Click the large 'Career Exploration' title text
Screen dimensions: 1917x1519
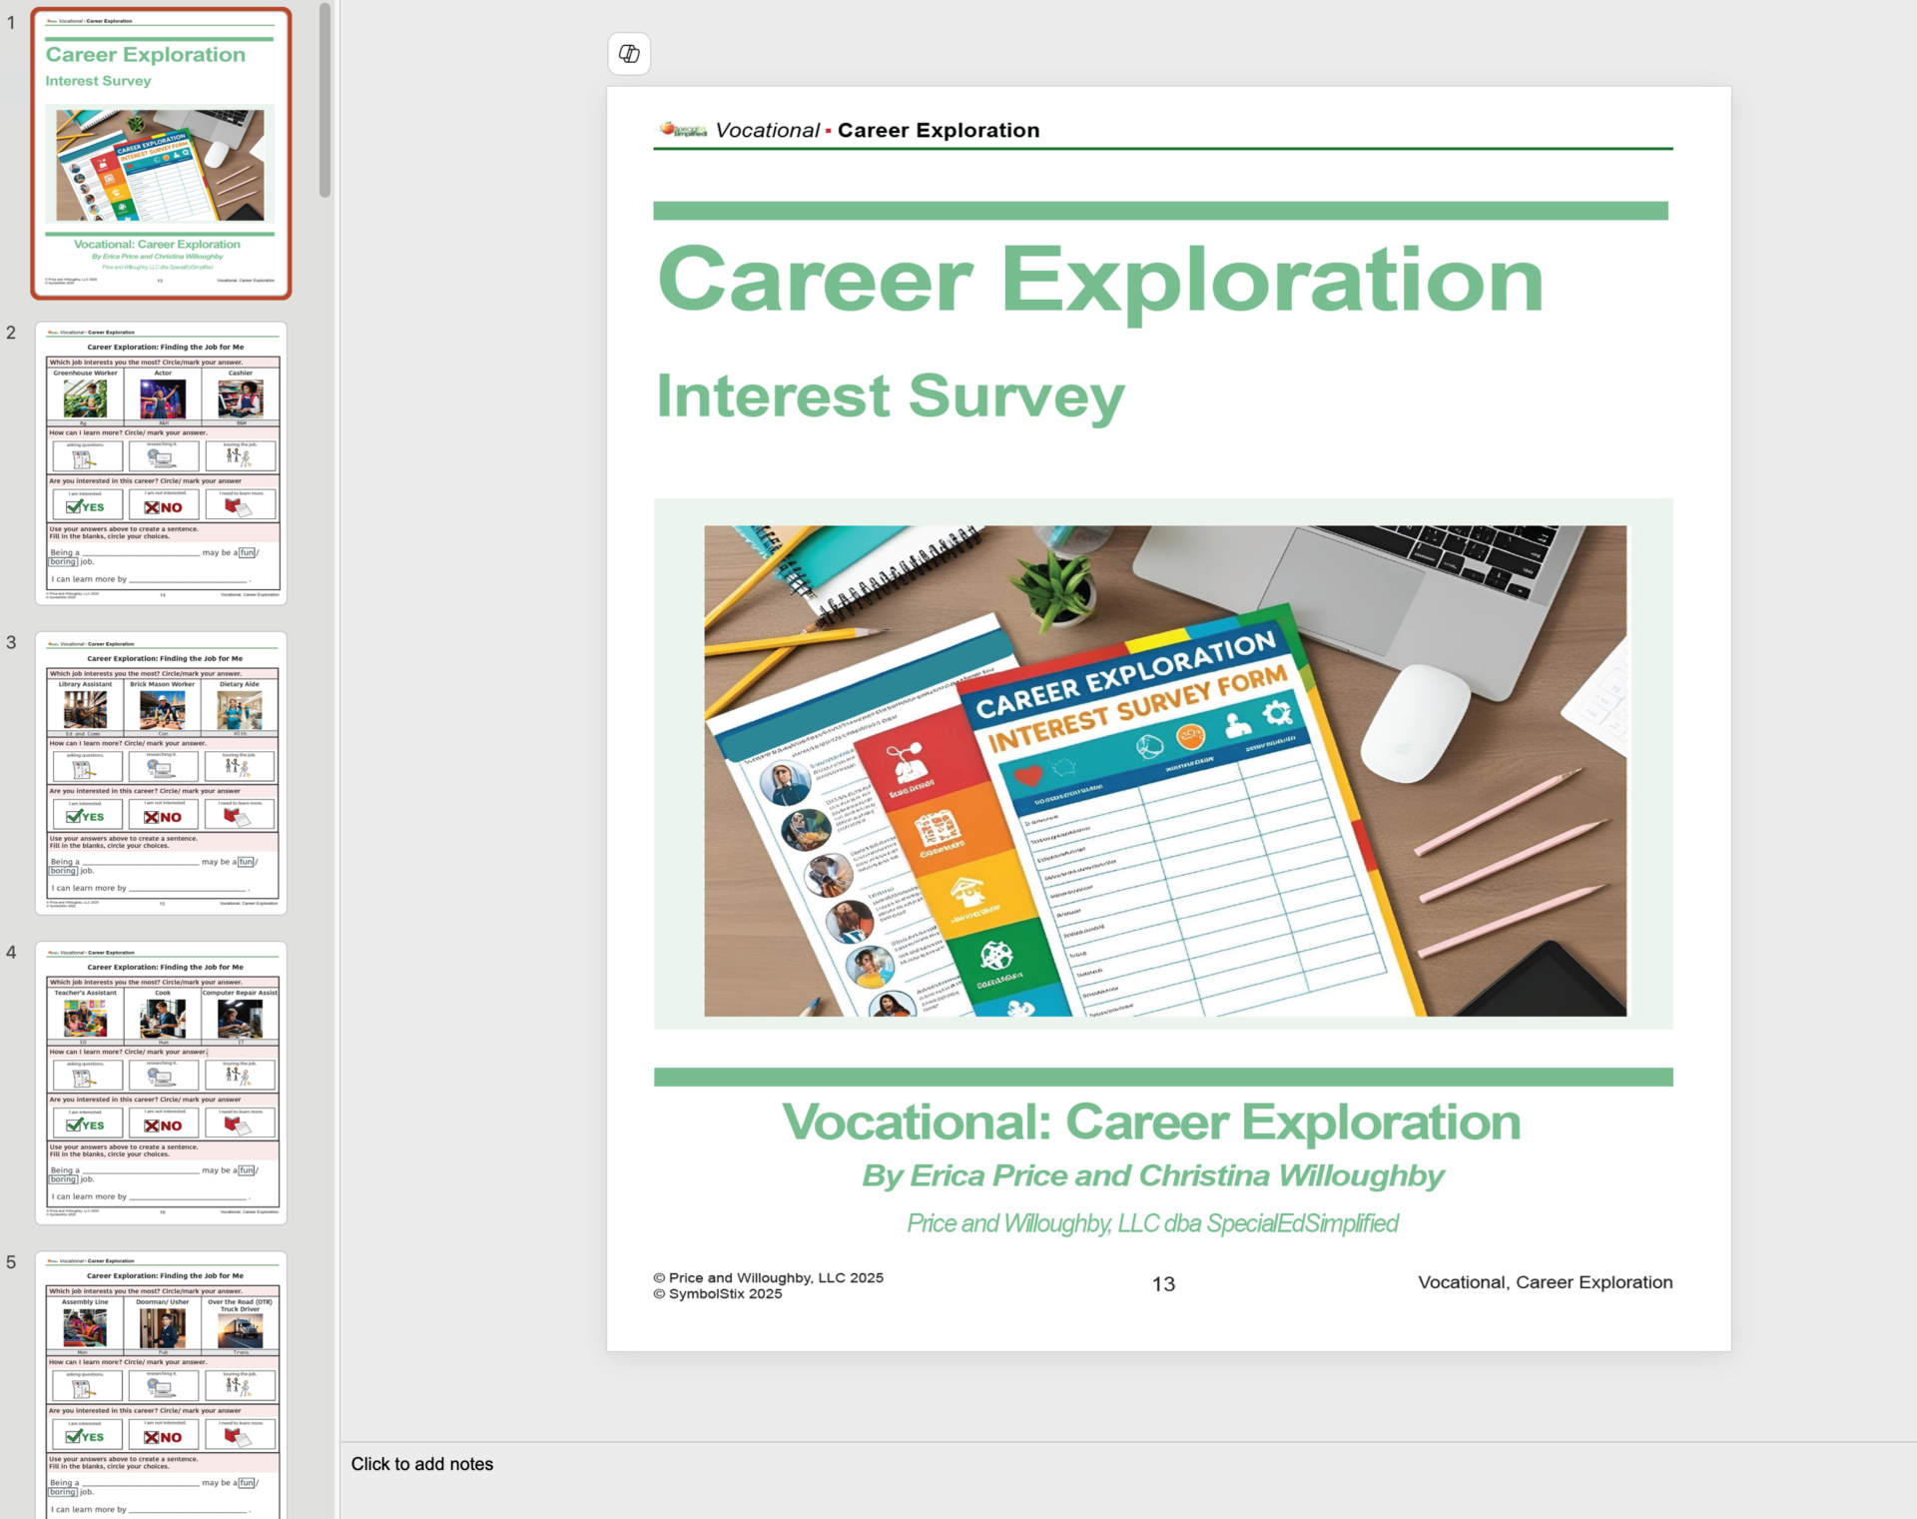point(1099,281)
